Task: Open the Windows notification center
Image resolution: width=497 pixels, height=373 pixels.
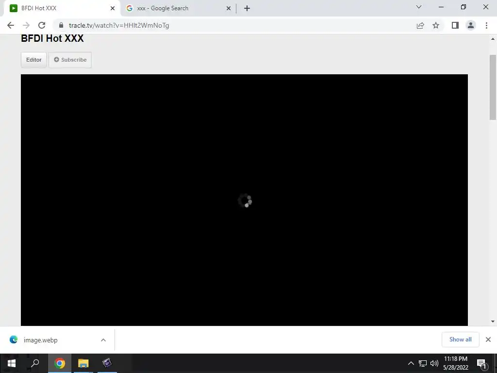Action: pyautogui.click(x=481, y=363)
